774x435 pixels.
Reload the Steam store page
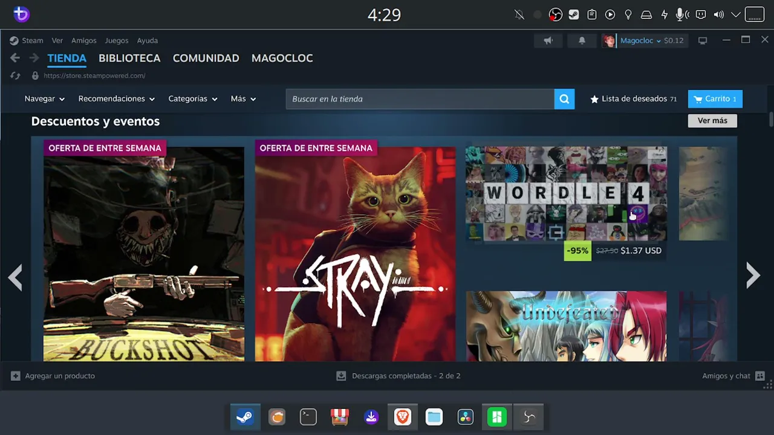coord(15,76)
